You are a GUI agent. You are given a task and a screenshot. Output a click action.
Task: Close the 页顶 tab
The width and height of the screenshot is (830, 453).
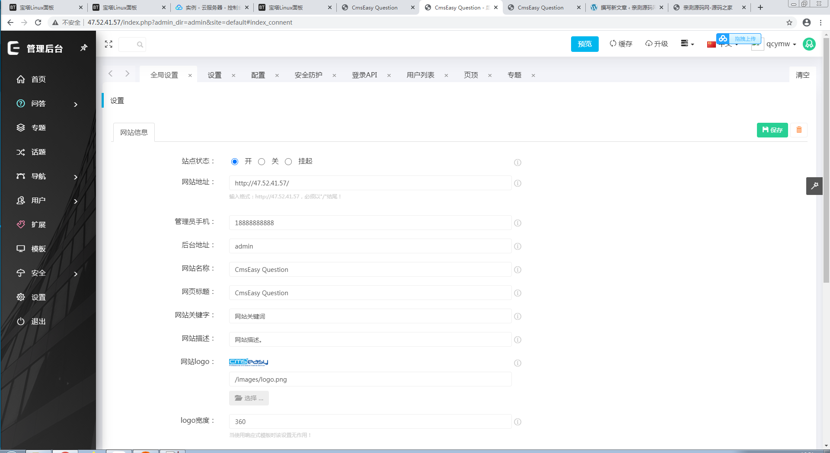tap(490, 75)
